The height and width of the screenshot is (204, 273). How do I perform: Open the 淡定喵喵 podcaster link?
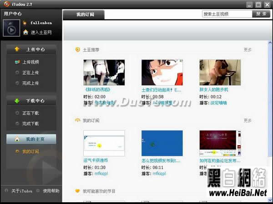tap(219, 103)
